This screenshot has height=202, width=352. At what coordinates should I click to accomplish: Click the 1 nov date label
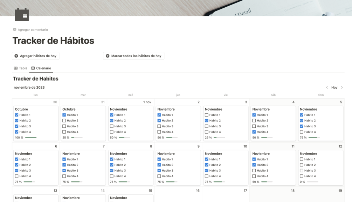tap(147, 102)
